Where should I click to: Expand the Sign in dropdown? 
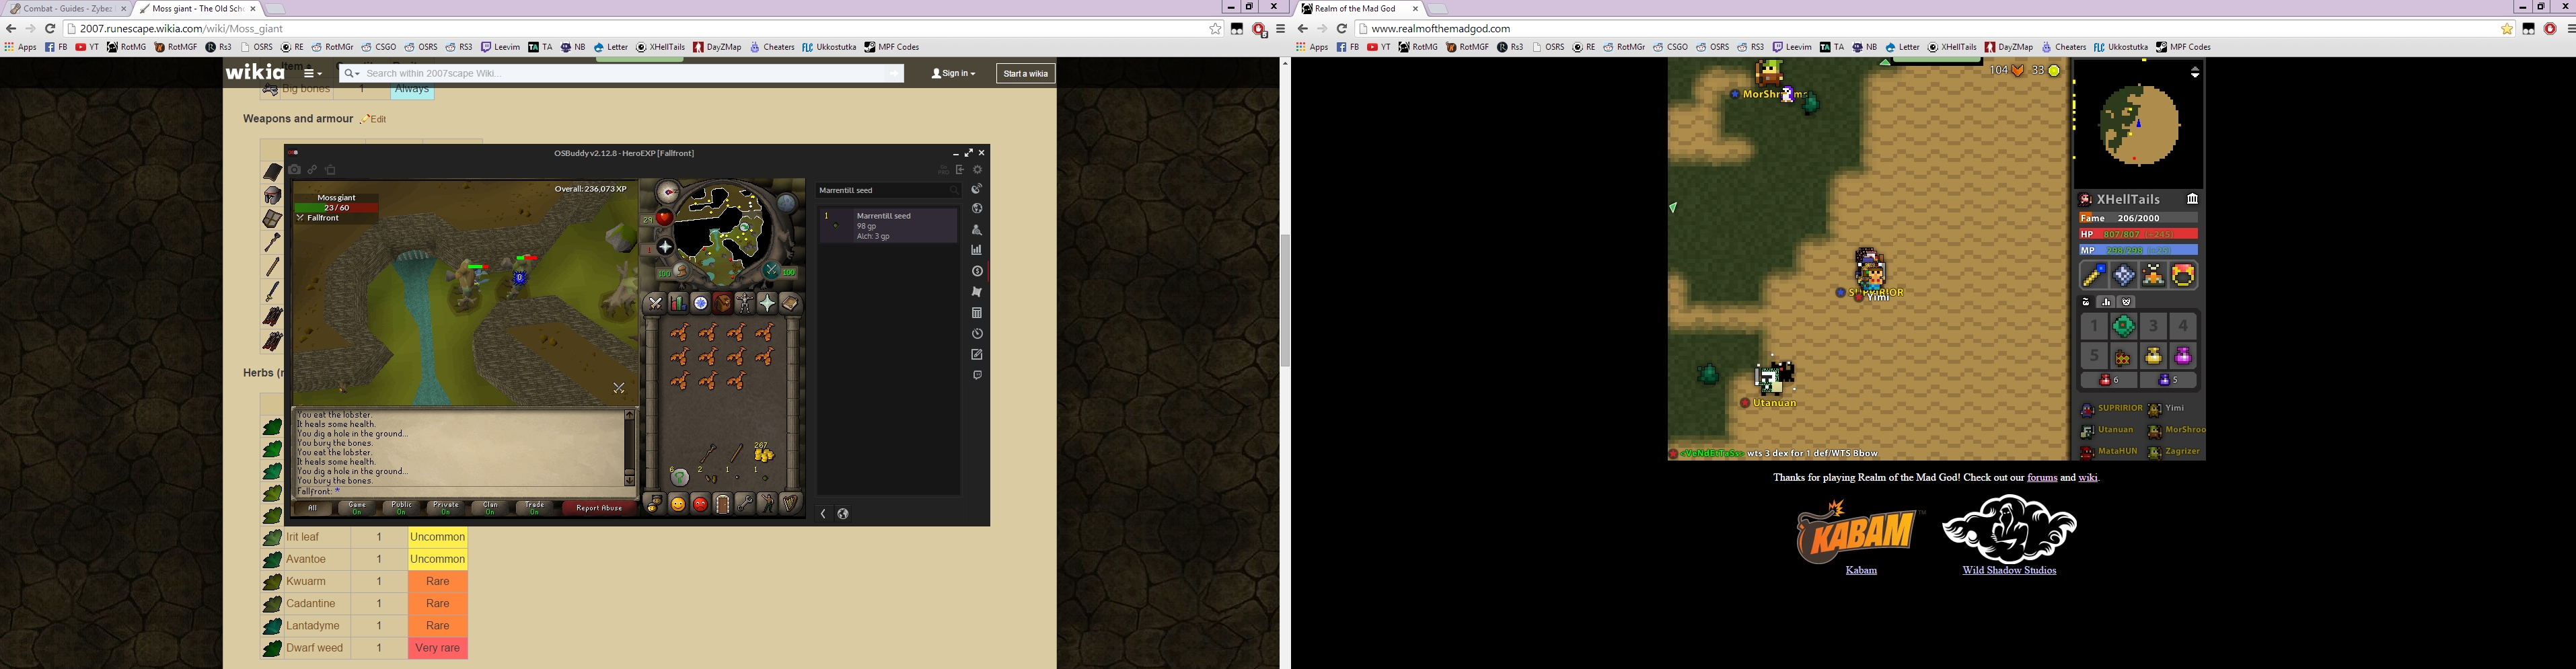coord(953,73)
